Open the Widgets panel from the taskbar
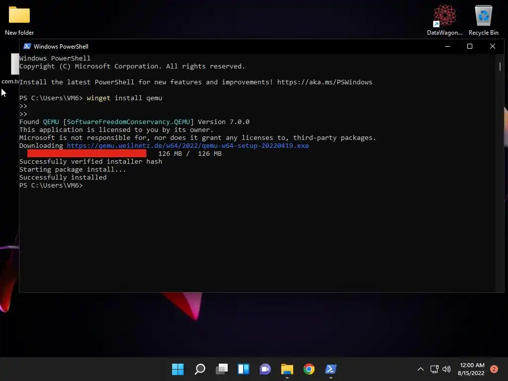This screenshot has height=381, width=508. tap(243, 369)
